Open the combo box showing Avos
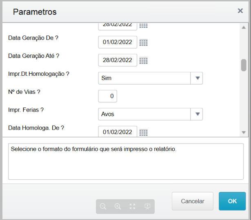 [x=151, y=114]
